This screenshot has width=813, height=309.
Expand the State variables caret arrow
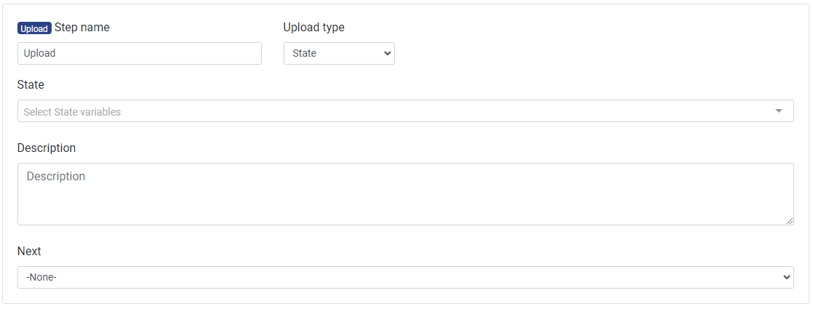click(779, 111)
